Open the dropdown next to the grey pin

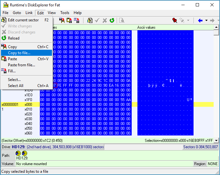[188, 20]
